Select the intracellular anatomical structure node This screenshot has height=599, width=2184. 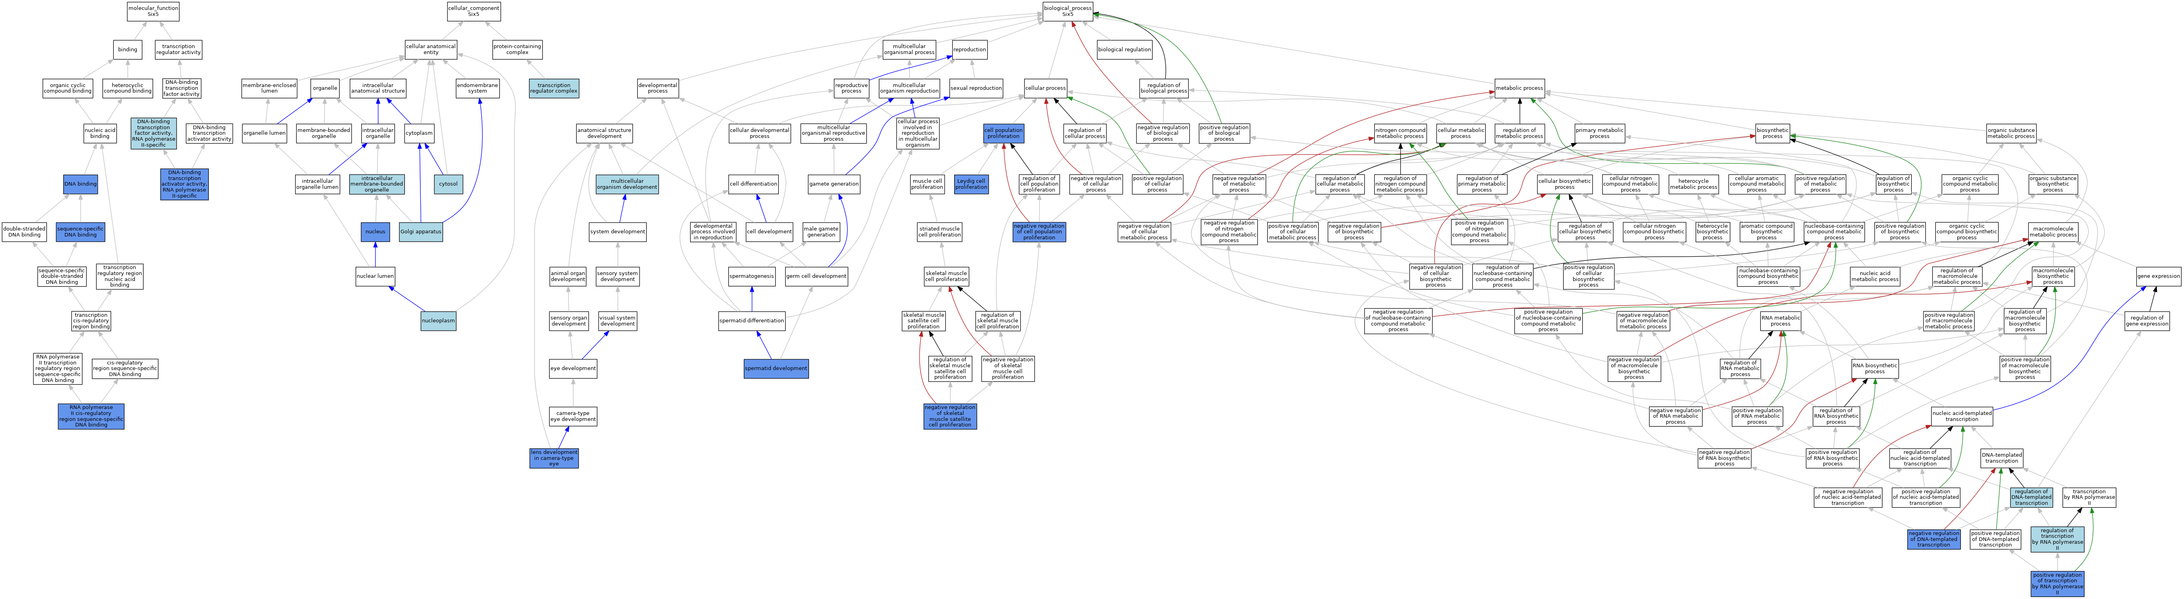(x=378, y=88)
